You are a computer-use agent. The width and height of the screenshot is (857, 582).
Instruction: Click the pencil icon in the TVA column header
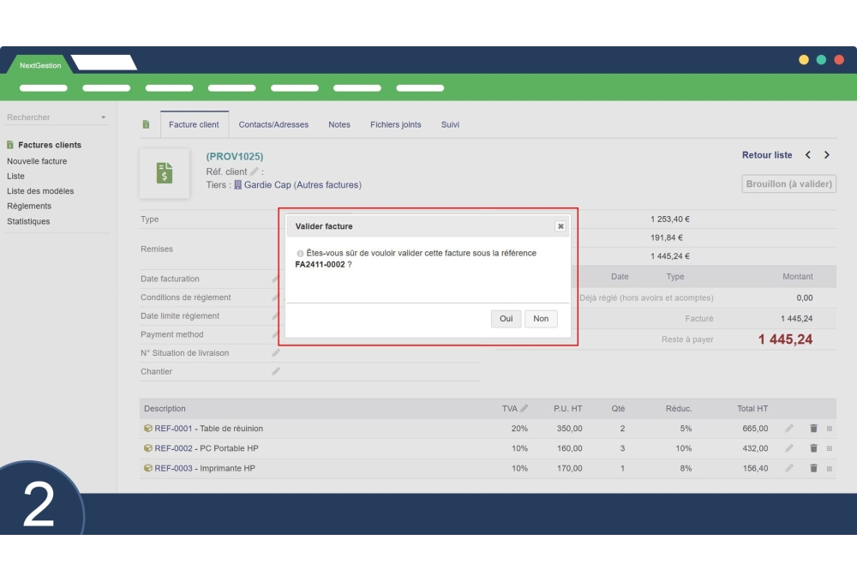(x=525, y=409)
